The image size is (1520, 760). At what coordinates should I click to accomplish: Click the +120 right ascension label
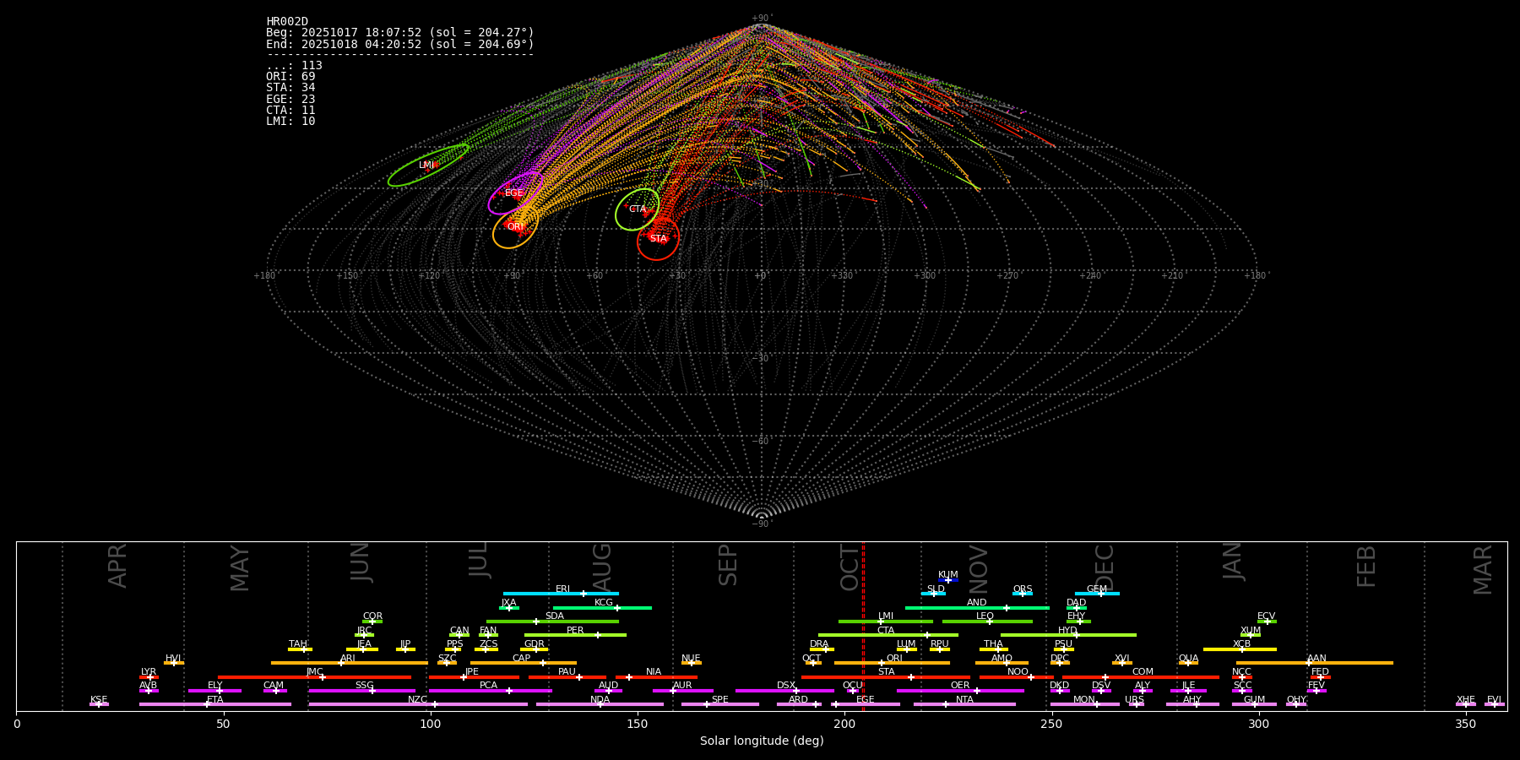(429, 276)
